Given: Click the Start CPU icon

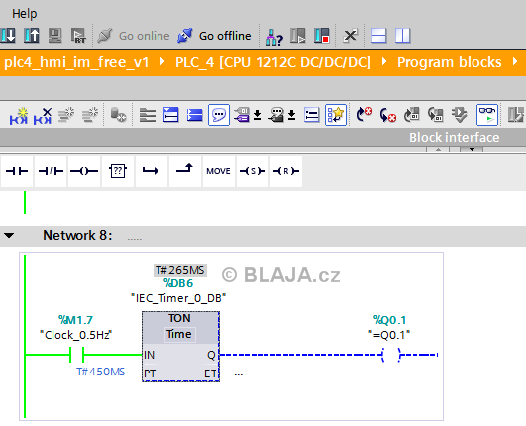Looking at the screenshot, I should coord(298,36).
